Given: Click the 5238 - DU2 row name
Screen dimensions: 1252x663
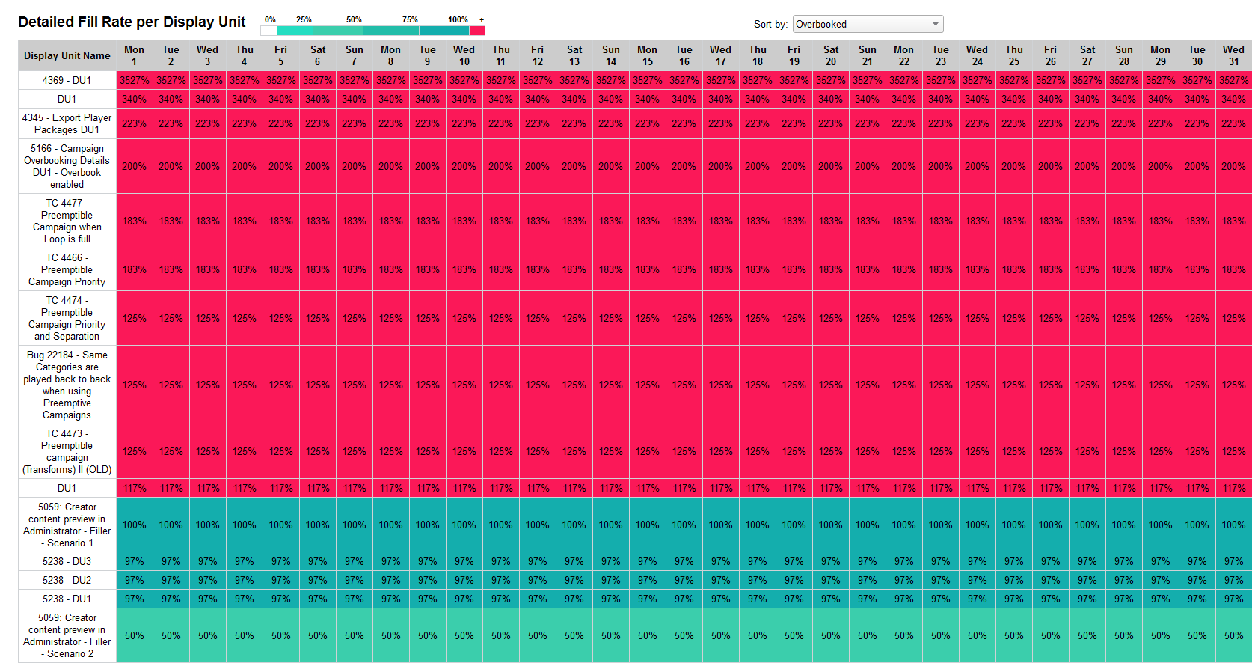Looking at the screenshot, I should click(x=67, y=580).
